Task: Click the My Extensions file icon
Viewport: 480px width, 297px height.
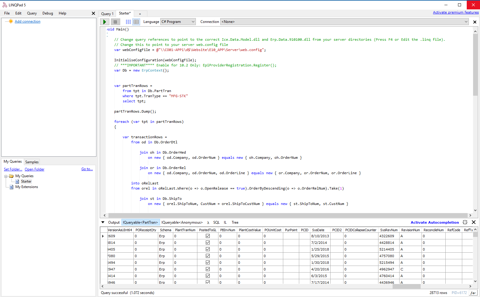Action: tap(11, 187)
